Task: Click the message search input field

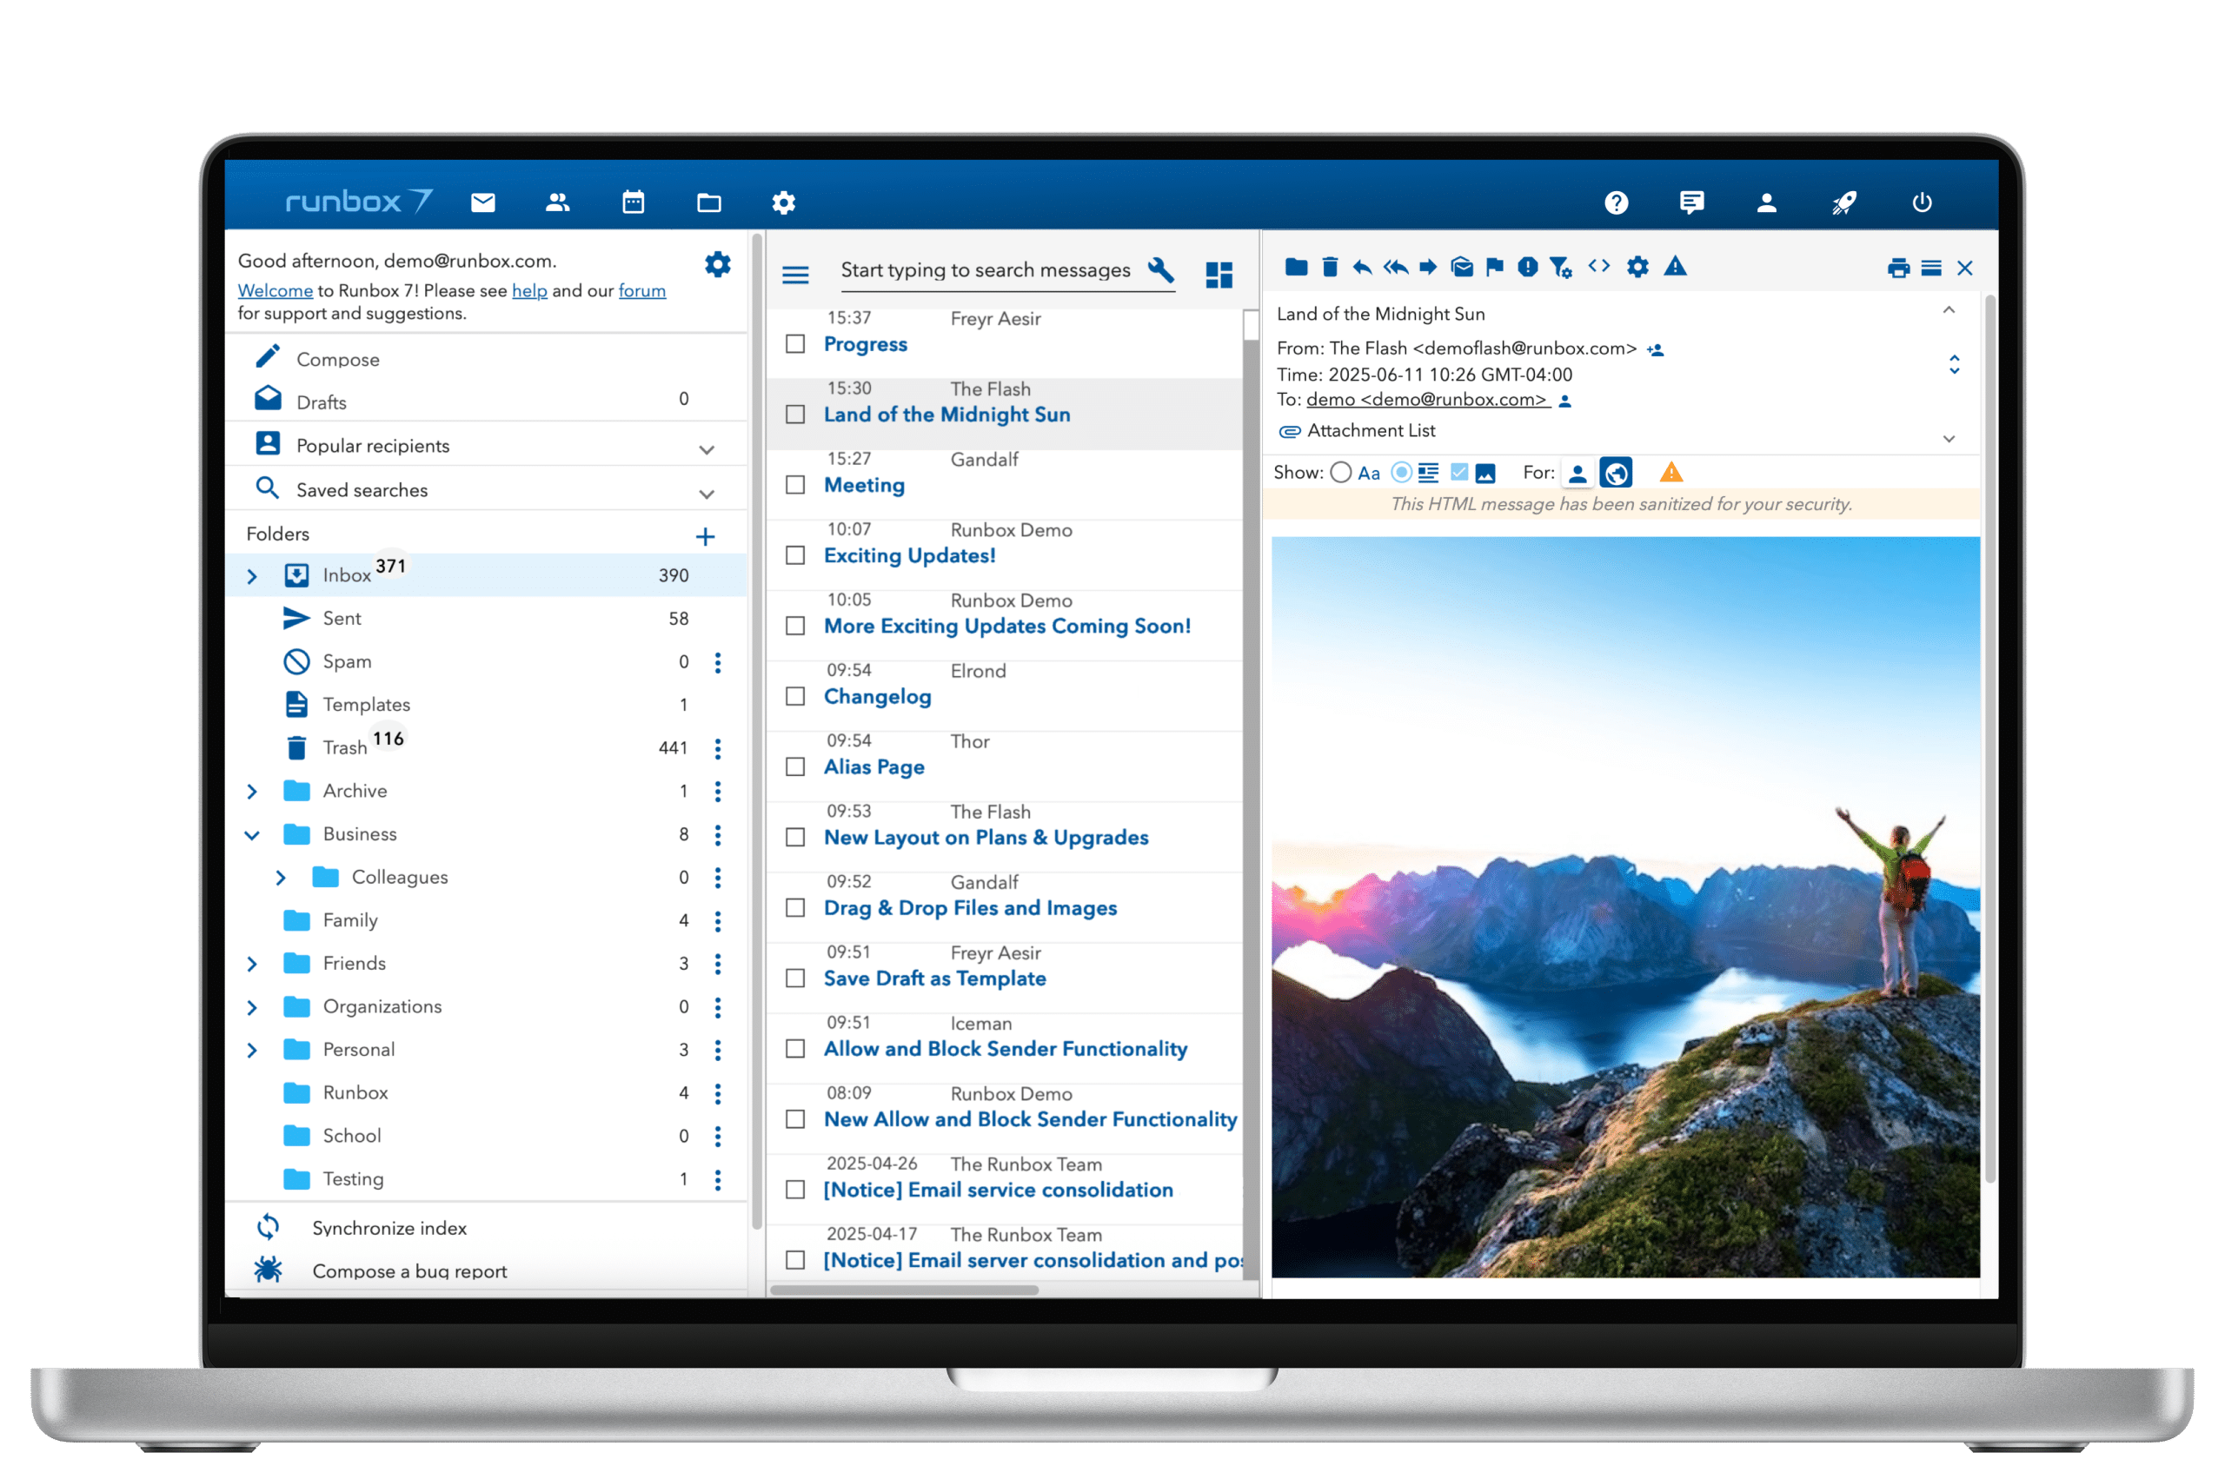Action: pos(986,270)
